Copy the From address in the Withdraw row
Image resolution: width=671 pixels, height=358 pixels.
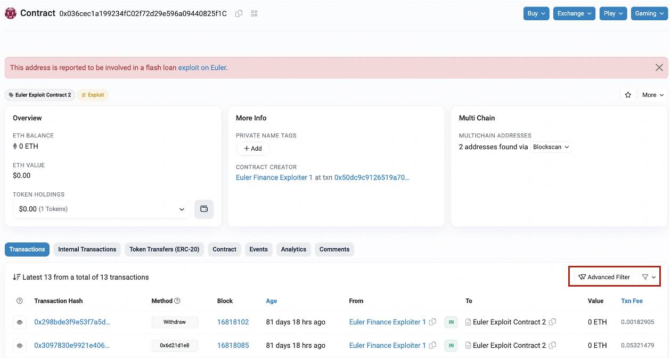[x=432, y=322]
